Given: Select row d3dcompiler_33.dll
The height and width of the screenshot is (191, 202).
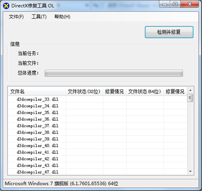Looking at the screenshot, I should 98,99.
